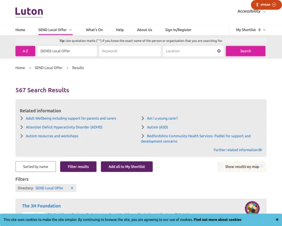
Task: Click the A-Z button
Action: [25, 51]
